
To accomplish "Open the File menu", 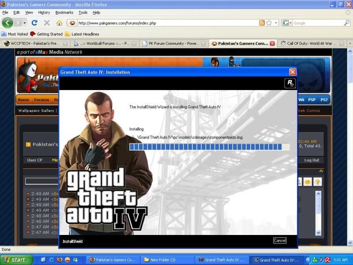I will 5,12.
